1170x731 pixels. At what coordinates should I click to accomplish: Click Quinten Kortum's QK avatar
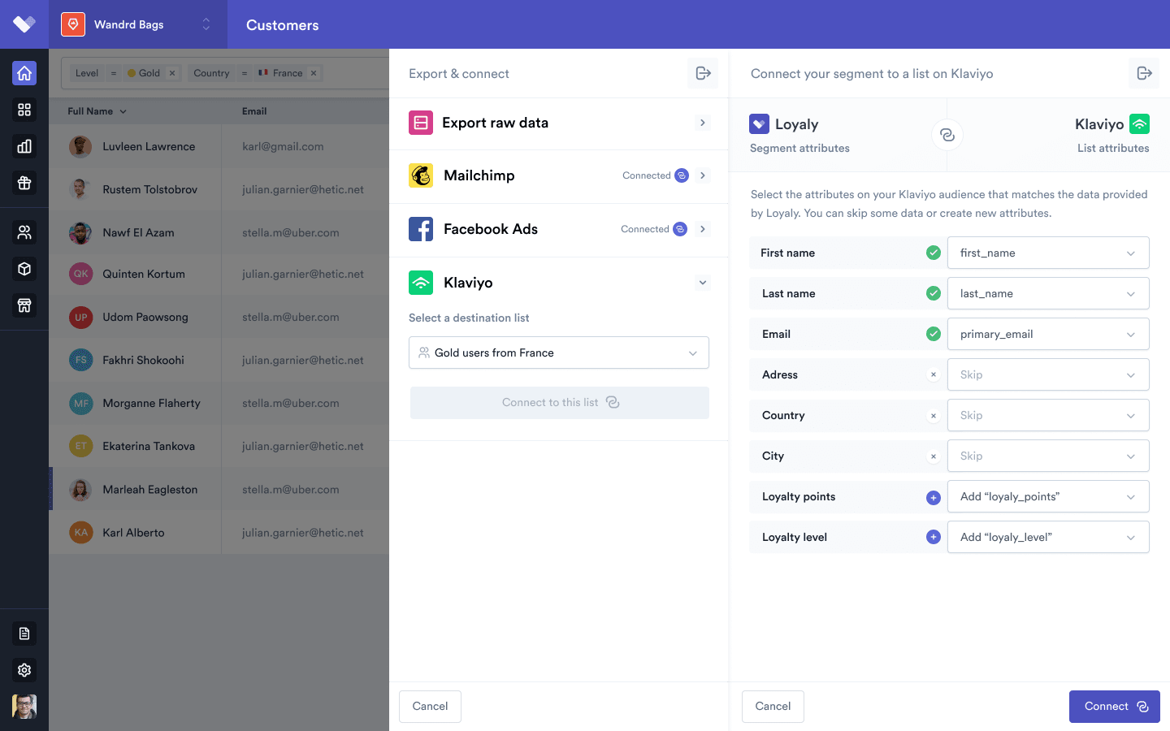[x=80, y=274]
